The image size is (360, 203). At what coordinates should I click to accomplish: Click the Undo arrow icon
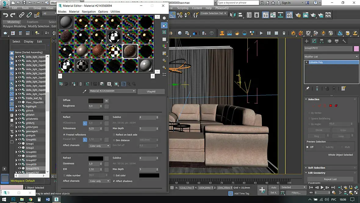(x=5, y=15)
